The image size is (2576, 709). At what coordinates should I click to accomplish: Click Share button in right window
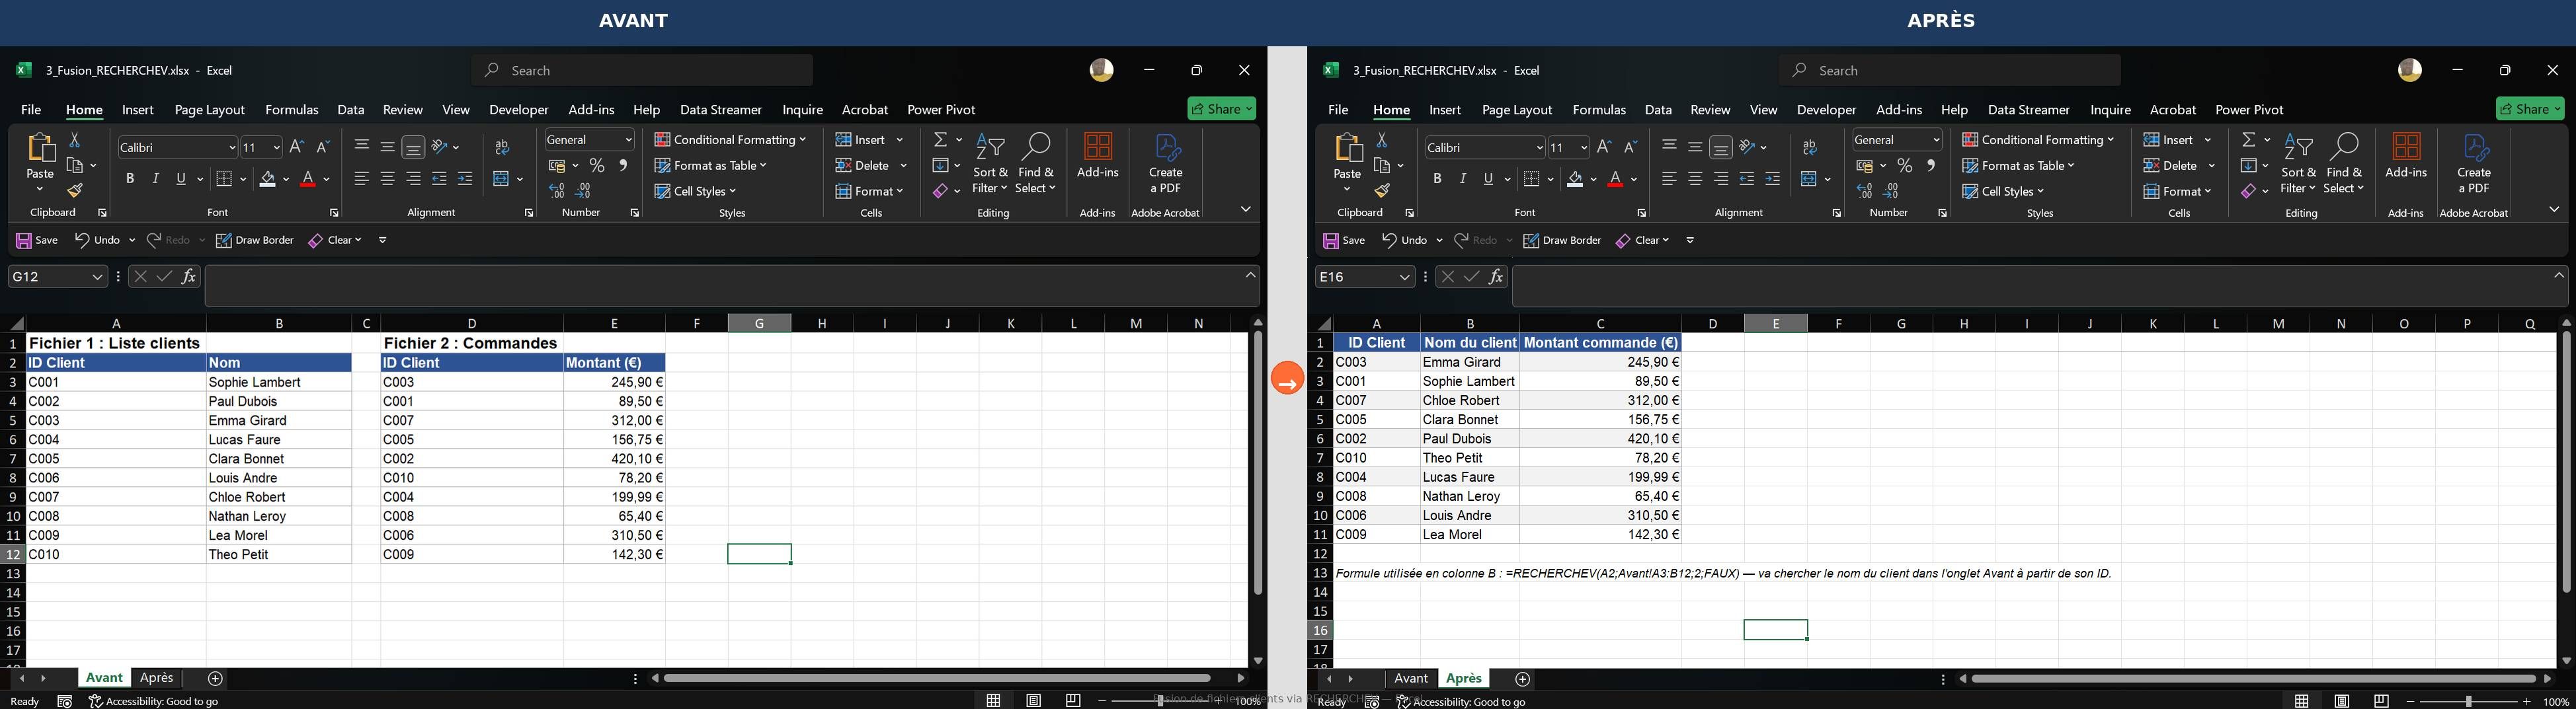(x=2530, y=109)
